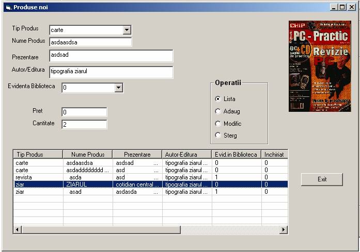This screenshot has height=252, width=360.
Task: Click the Nume Produs column header
Action: [x=87, y=154]
